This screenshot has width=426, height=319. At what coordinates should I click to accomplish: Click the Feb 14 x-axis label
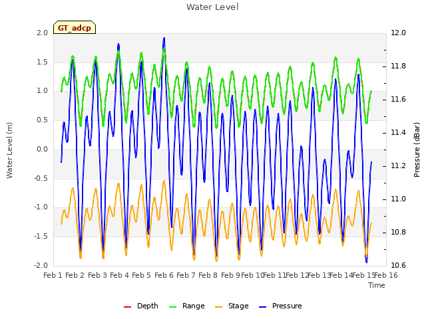341,275
